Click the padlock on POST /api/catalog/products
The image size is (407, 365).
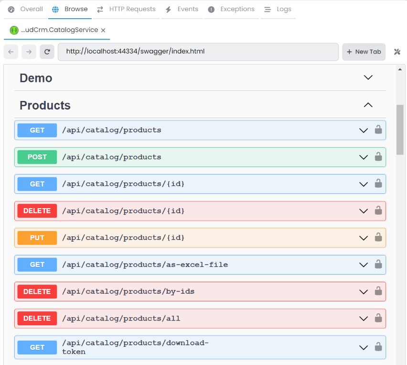click(378, 156)
